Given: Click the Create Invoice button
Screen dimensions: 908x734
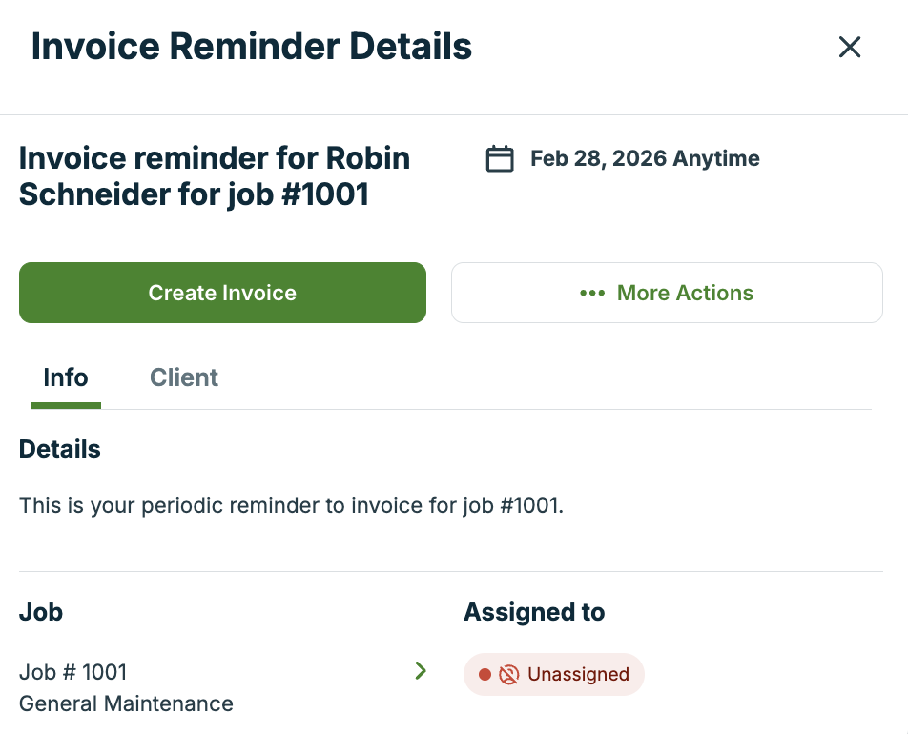Looking at the screenshot, I should click(222, 293).
